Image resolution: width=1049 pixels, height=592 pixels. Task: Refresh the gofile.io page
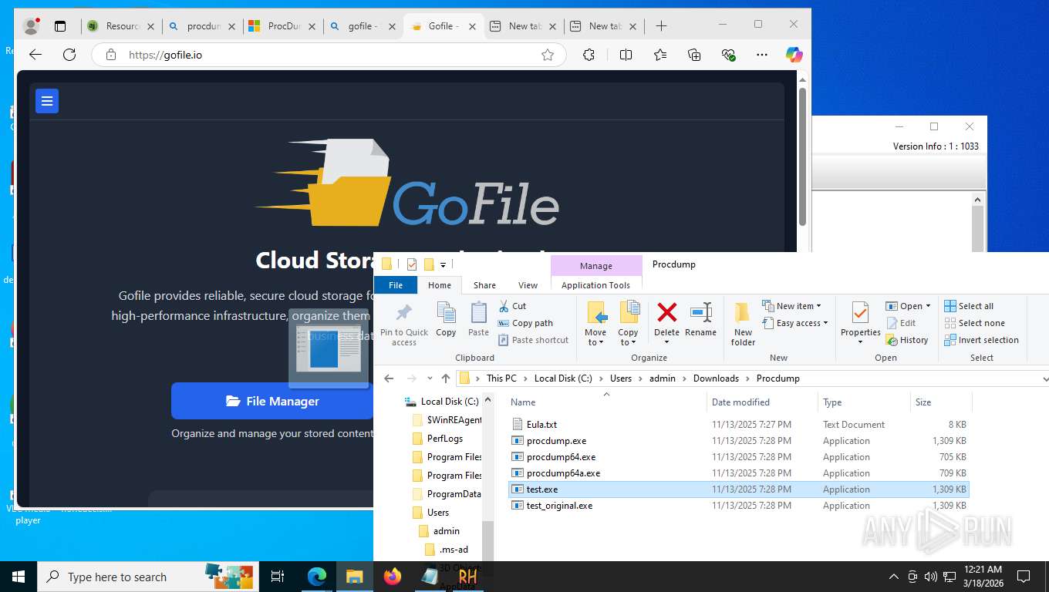point(69,55)
